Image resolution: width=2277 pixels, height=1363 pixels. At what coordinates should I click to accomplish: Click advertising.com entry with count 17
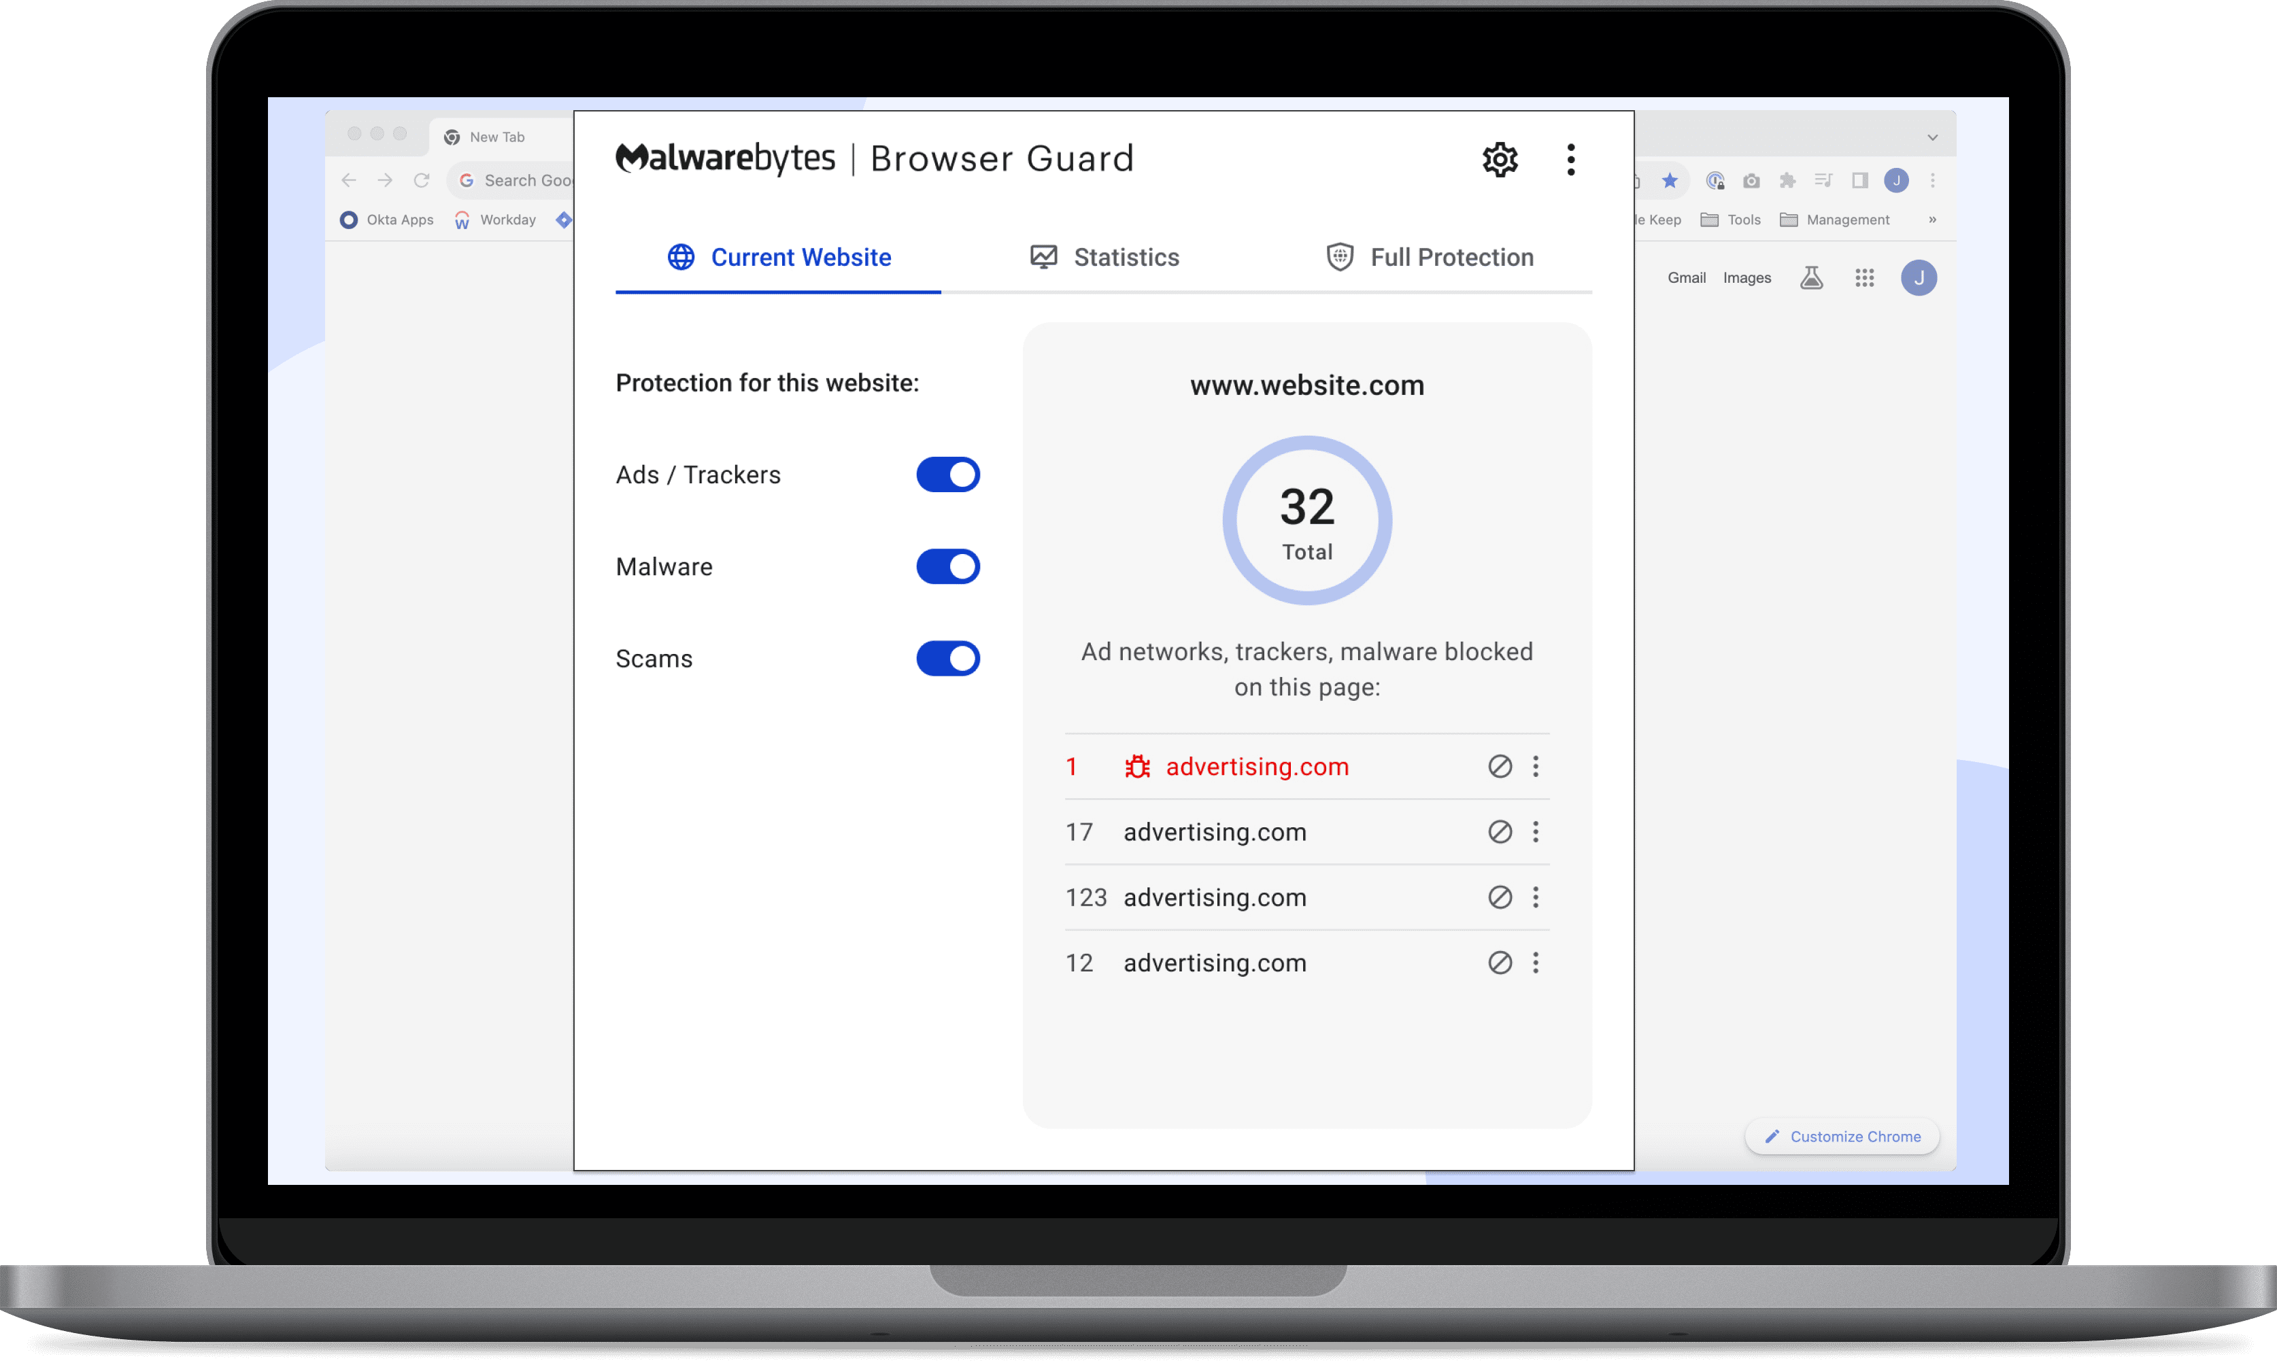click(x=1215, y=832)
